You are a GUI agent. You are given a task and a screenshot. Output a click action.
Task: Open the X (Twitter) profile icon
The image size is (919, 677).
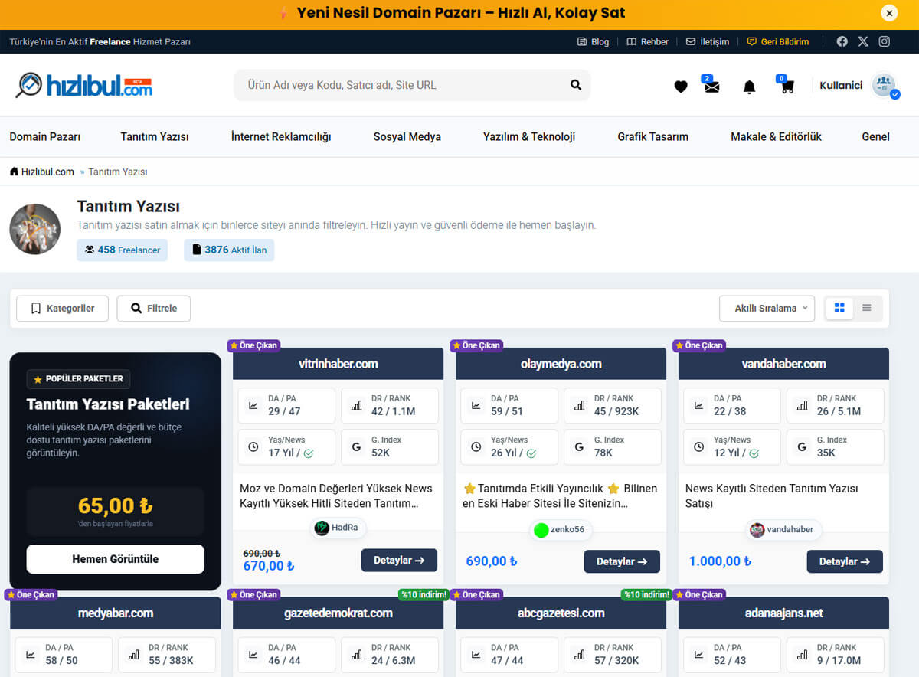point(863,41)
